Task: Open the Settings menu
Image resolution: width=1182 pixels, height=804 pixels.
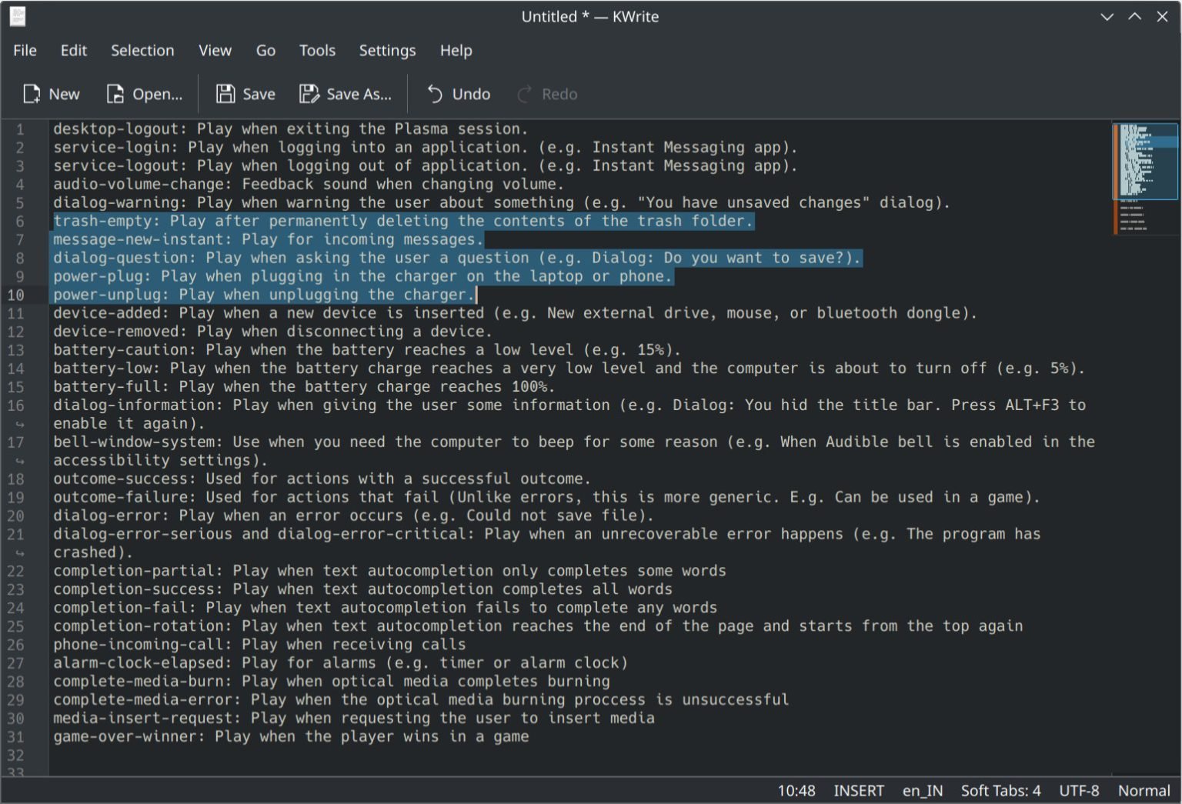Action: click(x=387, y=51)
